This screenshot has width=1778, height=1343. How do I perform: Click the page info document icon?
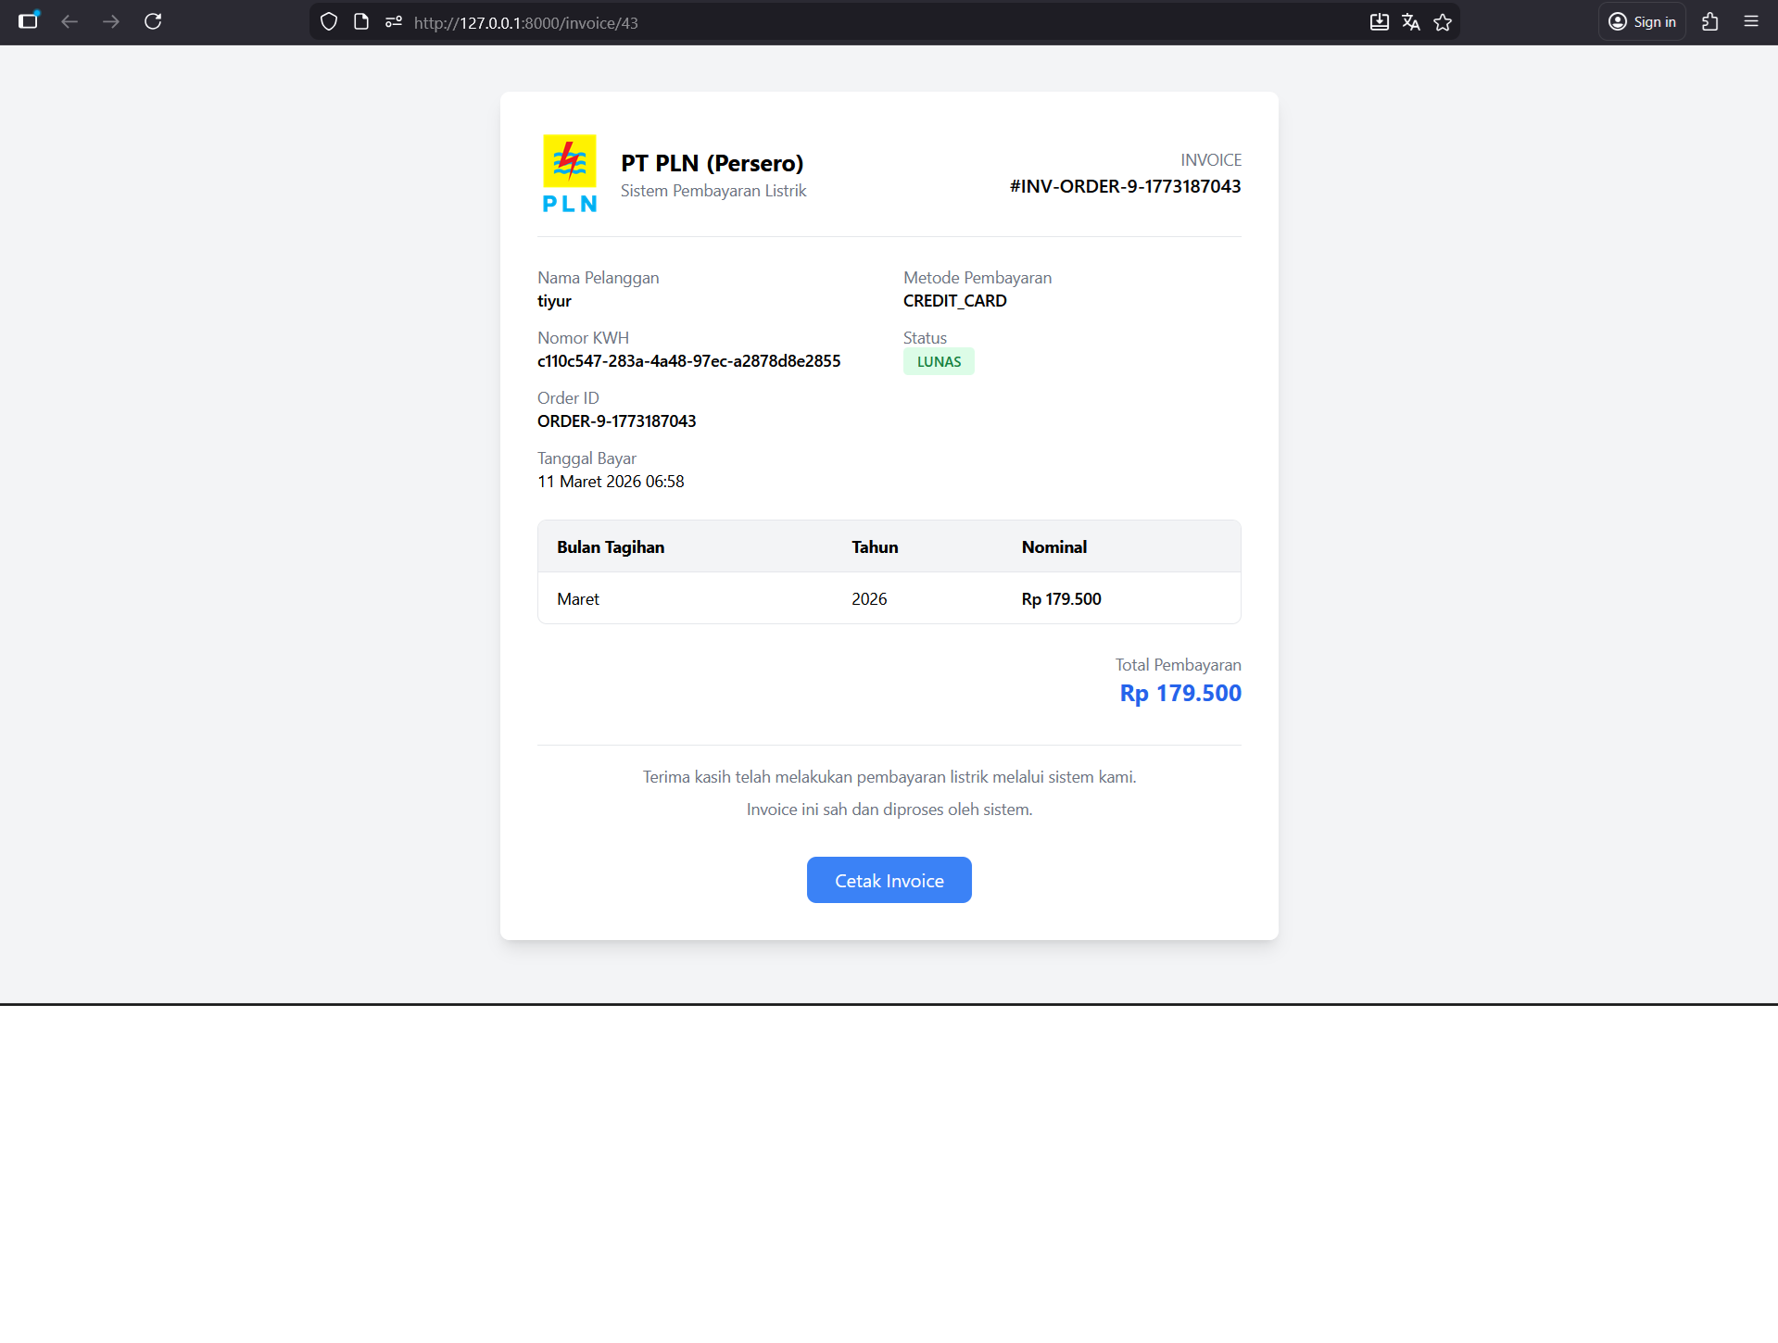361,22
